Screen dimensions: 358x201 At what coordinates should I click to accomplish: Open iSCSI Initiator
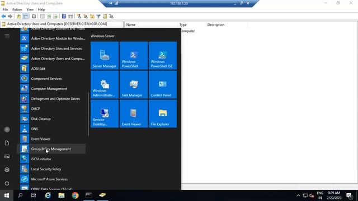[x=51, y=159]
